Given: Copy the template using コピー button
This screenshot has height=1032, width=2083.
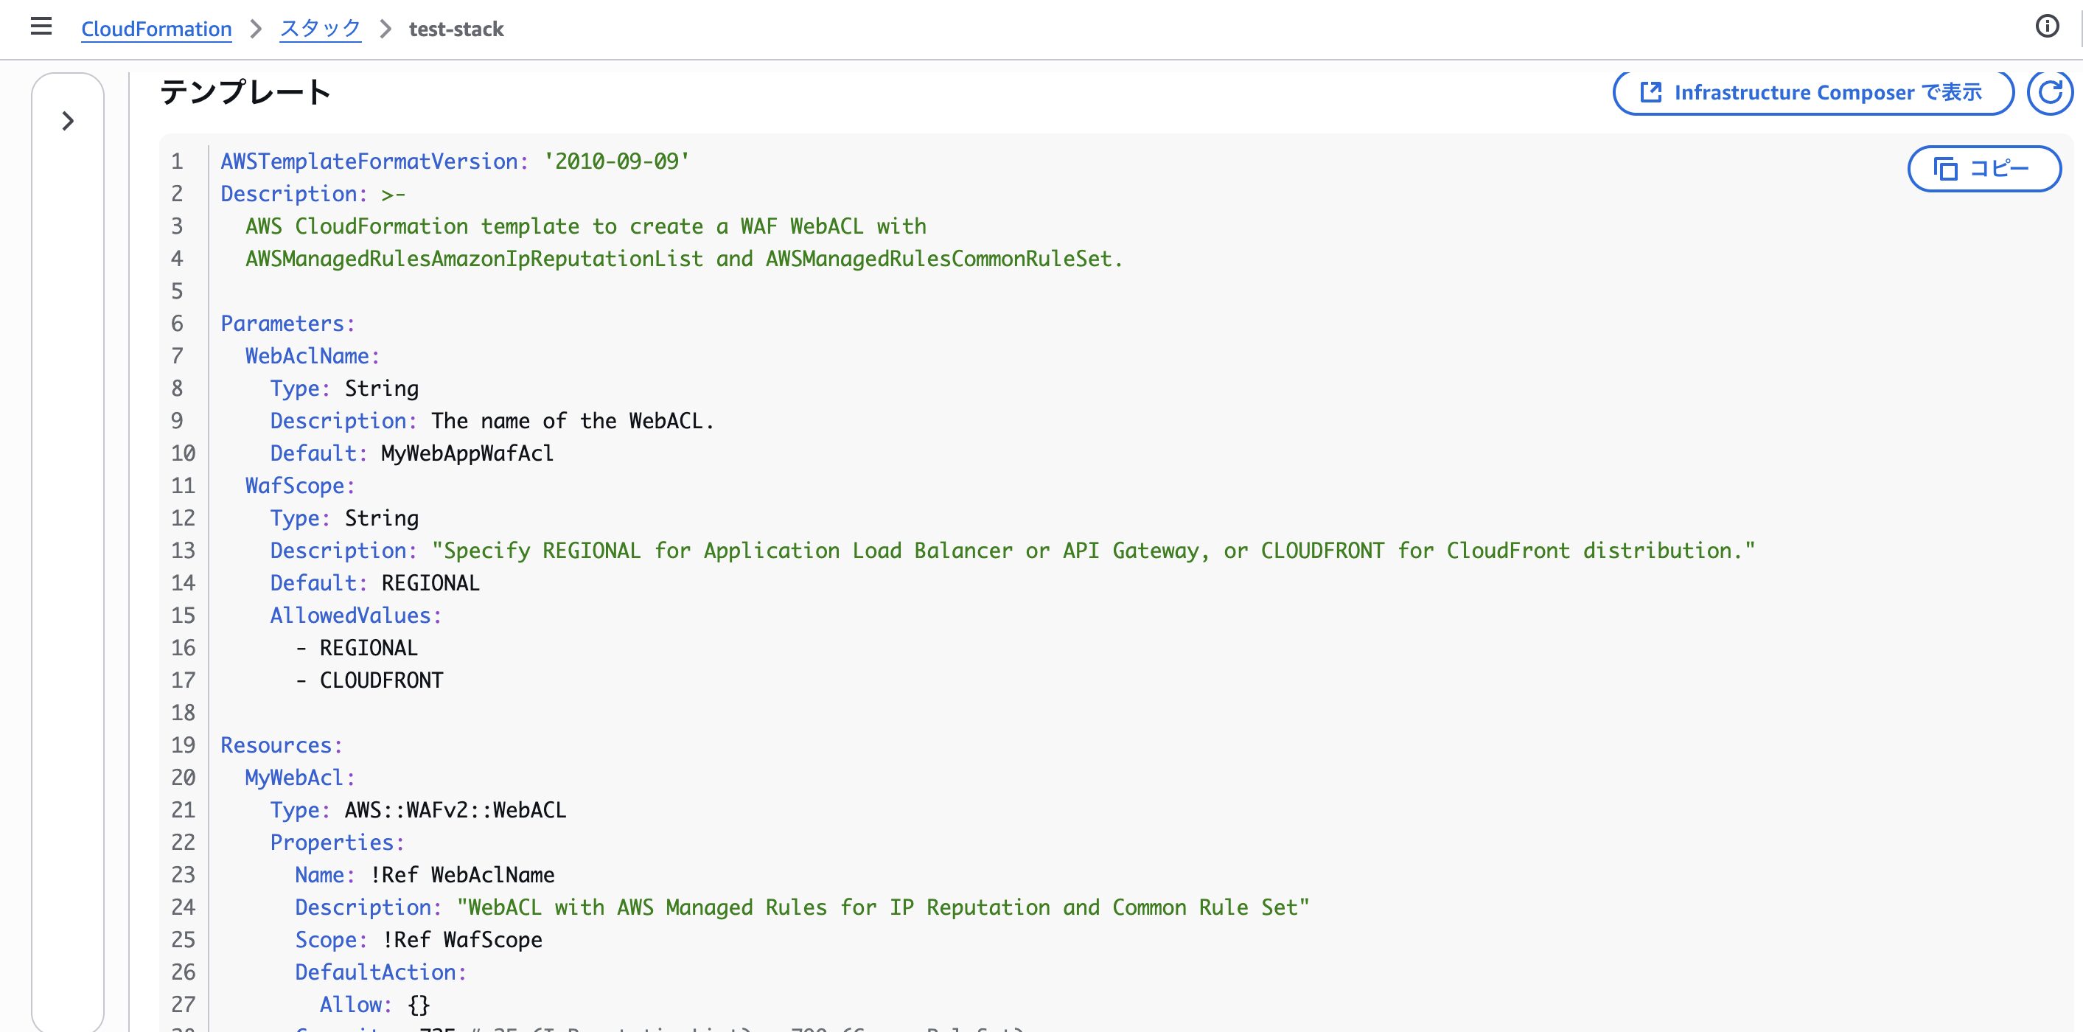Looking at the screenshot, I should tap(1983, 168).
